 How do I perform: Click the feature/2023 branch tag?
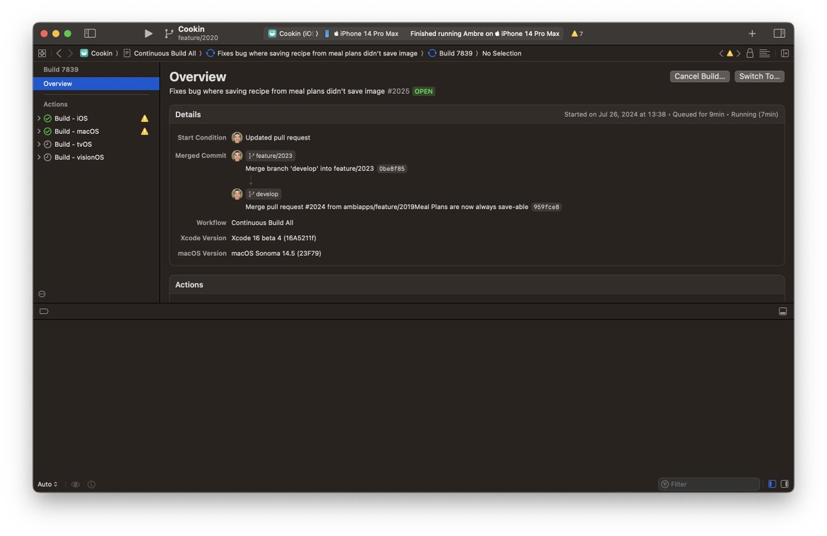point(271,156)
